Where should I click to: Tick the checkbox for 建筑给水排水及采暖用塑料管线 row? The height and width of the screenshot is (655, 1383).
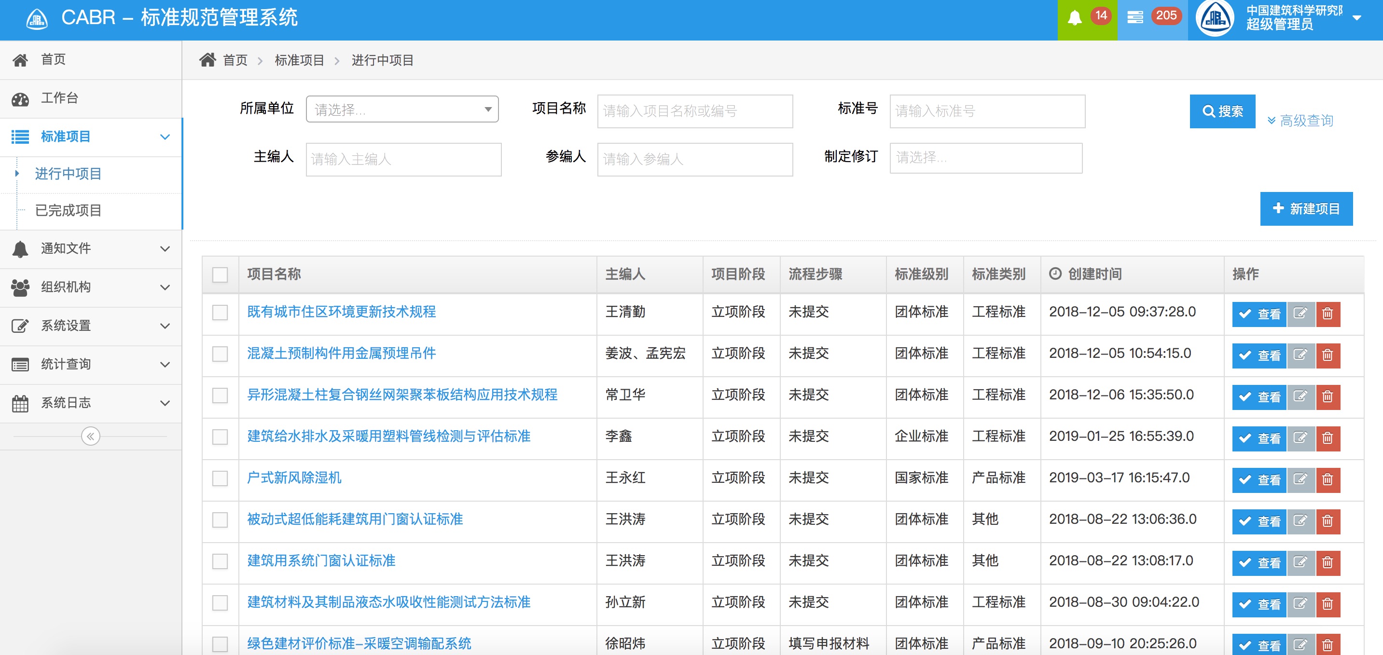tap(220, 437)
